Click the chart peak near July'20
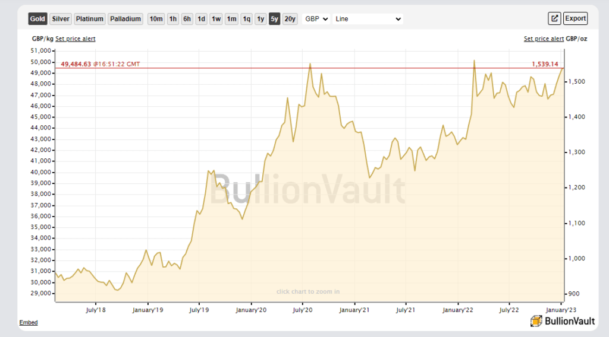The width and height of the screenshot is (609, 337). 310,64
